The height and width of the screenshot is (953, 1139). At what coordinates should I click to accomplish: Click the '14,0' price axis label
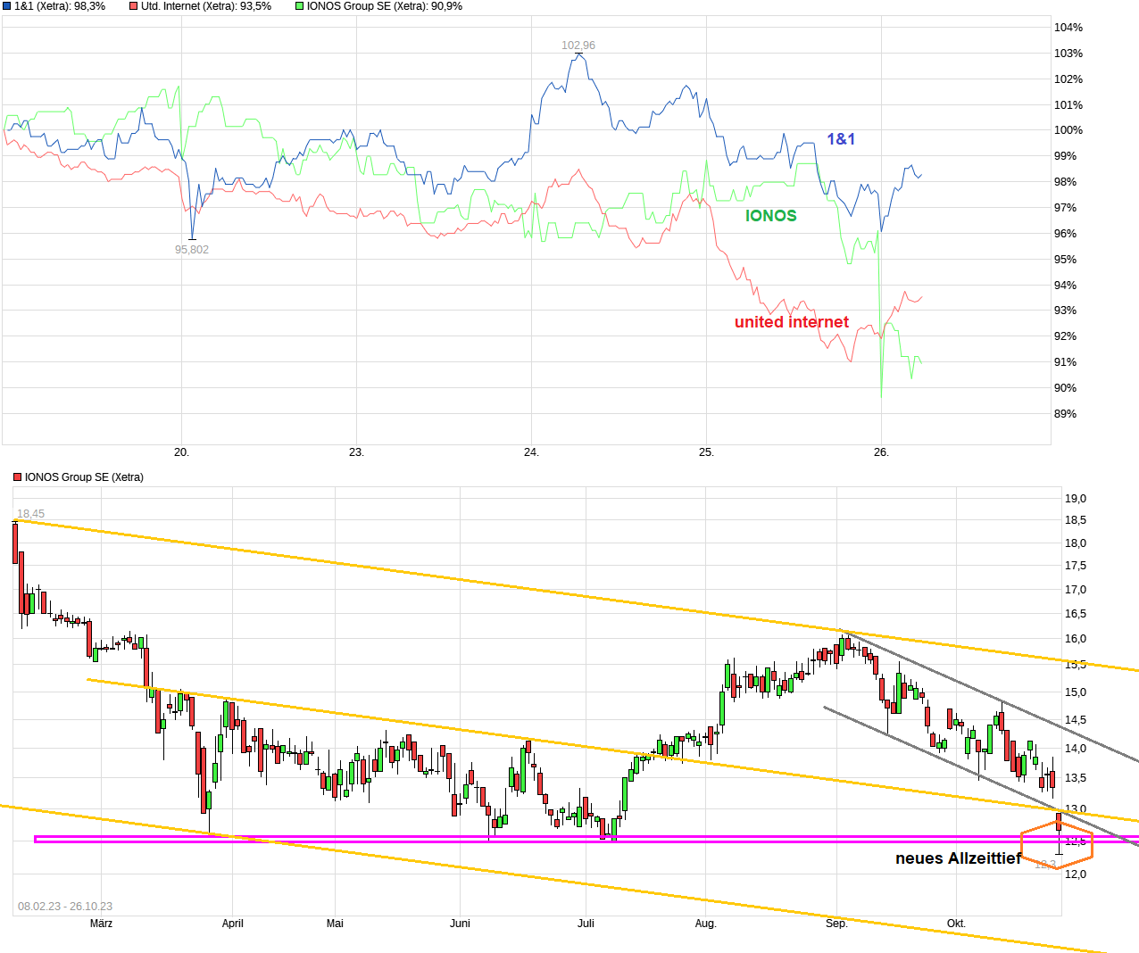pos(1076,749)
